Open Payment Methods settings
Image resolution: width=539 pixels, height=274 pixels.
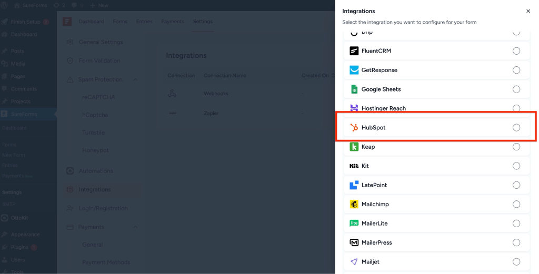pyautogui.click(x=106, y=262)
